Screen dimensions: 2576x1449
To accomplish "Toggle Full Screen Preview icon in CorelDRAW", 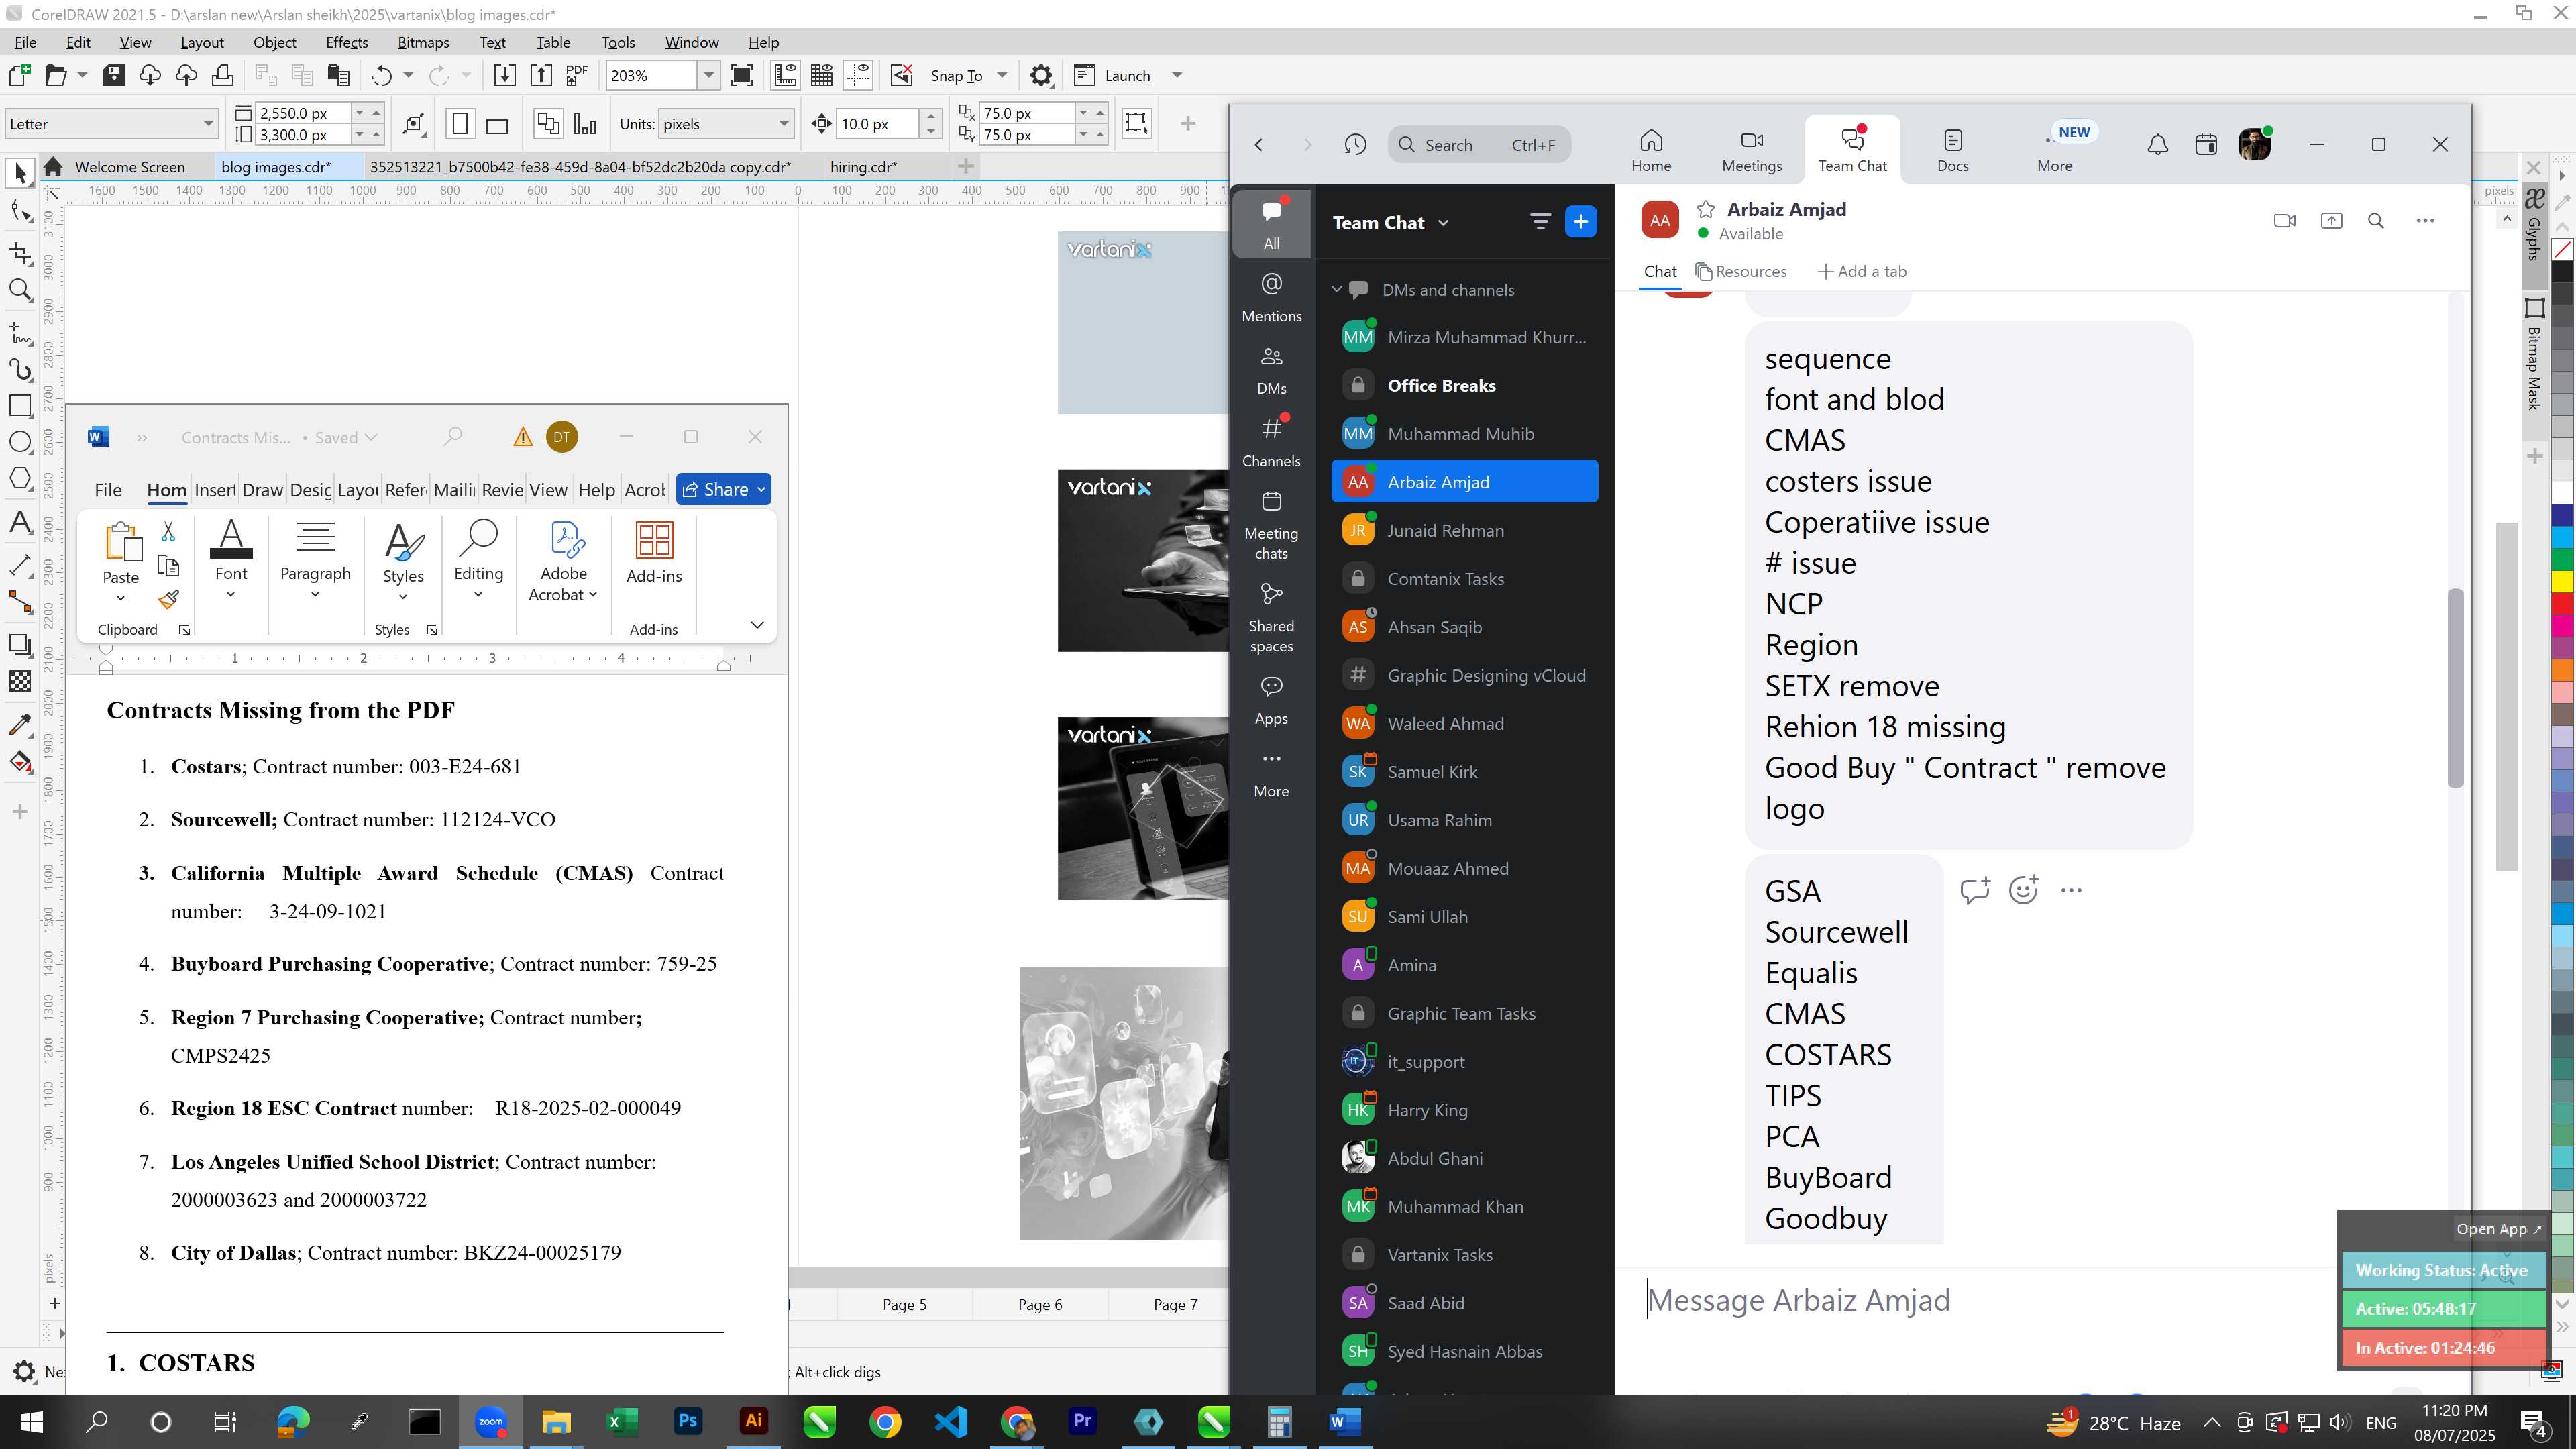I will point(742,75).
